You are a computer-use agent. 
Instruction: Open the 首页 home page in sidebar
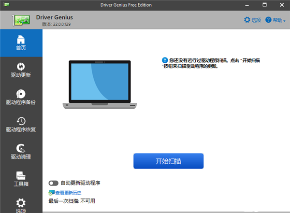[21, 42]
